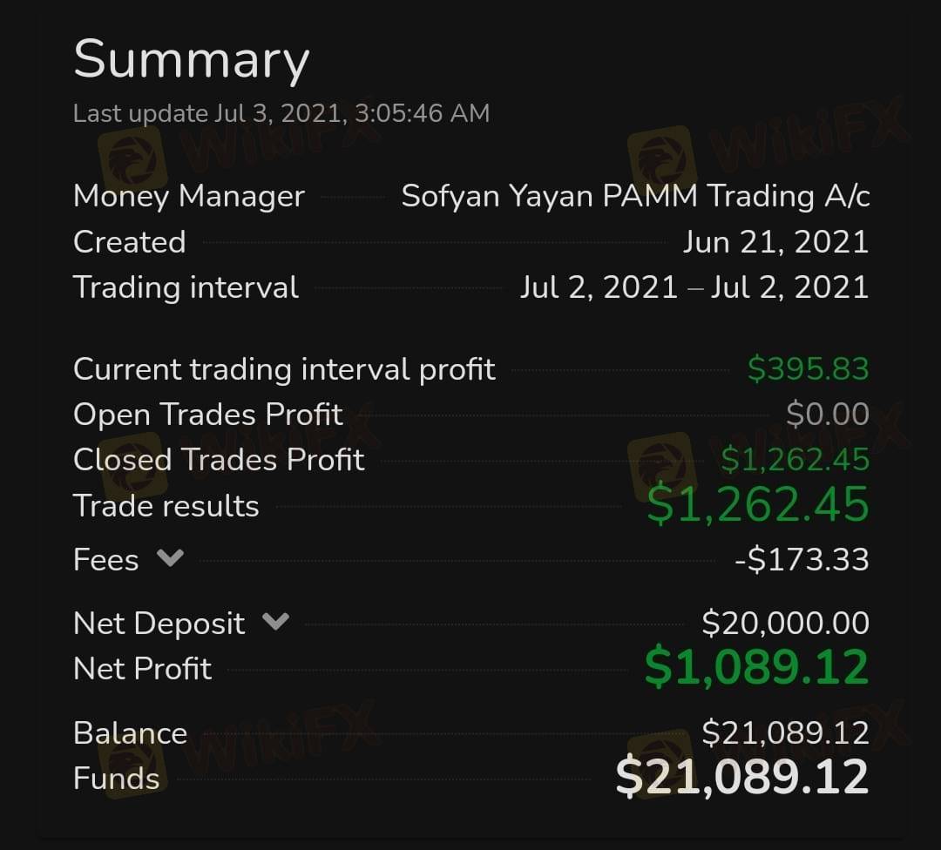Click the Summary heading
The image size is (941, 850).
191,59
